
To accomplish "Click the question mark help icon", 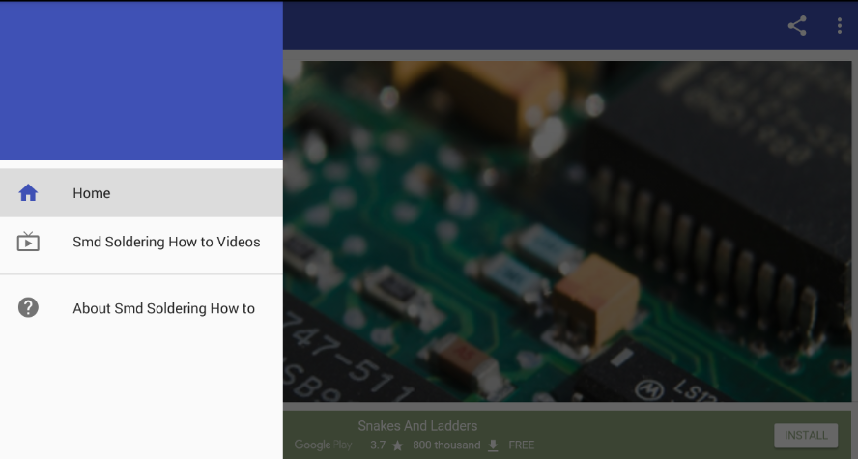I will [x=28, y=307].
